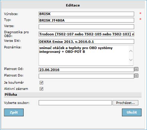Toggle the Je kouřoměr checkbox
Image resolution: width=147 pixels, height=130 pixels.
41,82
